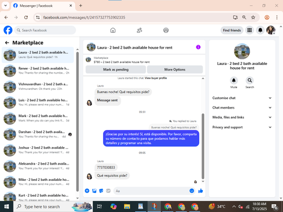This screenshot has height=212, width=283.
Task: Open more actions plus icon in composer
Action: point(87,191)
